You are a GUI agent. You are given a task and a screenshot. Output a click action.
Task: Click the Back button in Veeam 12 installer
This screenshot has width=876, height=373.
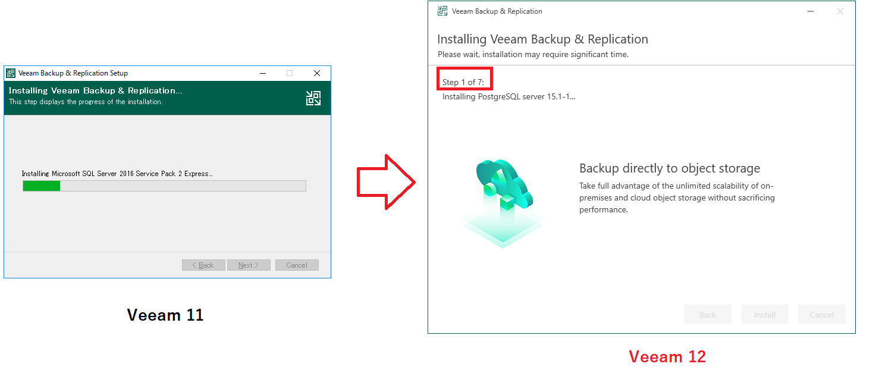[x=707, y=314]
